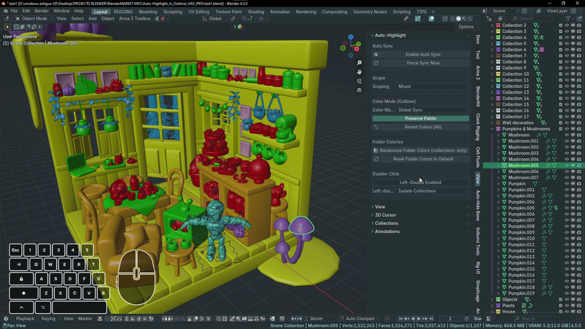The image size is (585, 329).
Task: Hide Mushroom.005 with eye icon
Action: pos(566,165)
